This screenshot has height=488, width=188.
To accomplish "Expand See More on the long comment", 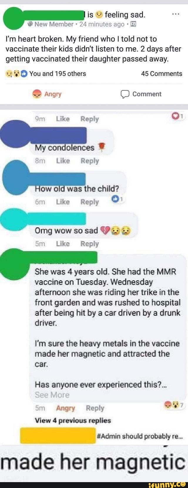I will point(52,395).
